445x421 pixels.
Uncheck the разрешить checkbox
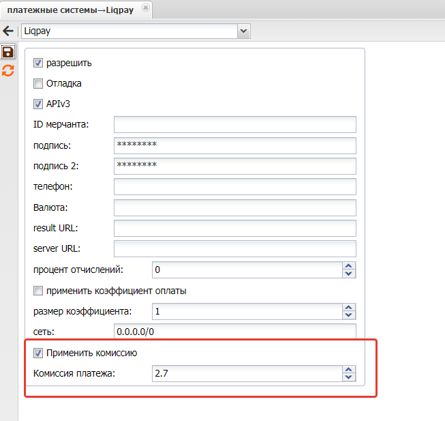tap(38, 63)
